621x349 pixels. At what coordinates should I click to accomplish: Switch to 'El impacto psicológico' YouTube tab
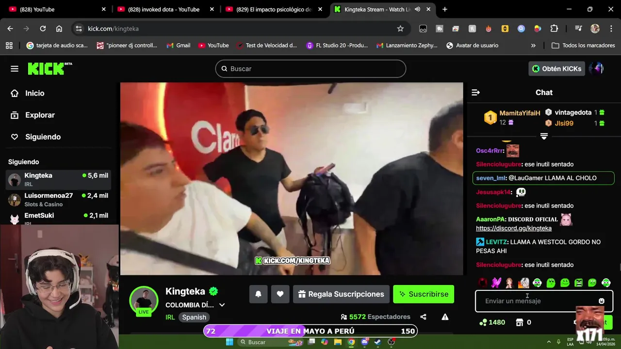(273, 9)
